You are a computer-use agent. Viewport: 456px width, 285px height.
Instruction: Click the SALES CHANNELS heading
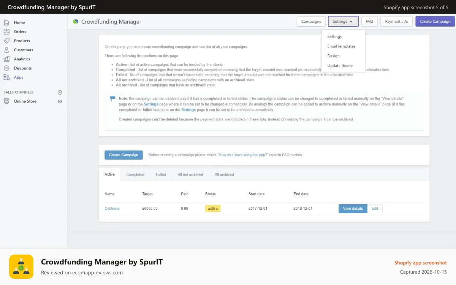19,92
